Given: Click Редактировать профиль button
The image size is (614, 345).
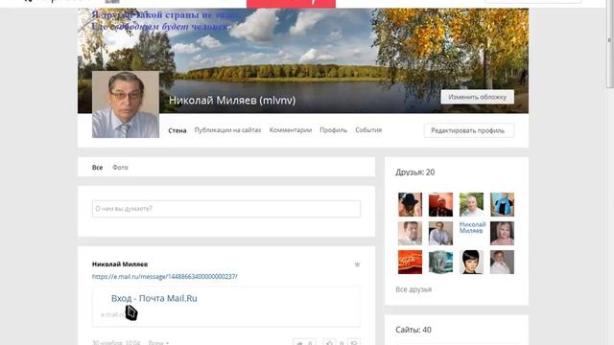Looking at the screenshot, I should point(469,130).
